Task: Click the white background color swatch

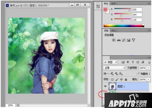Action: click(108, 12)
